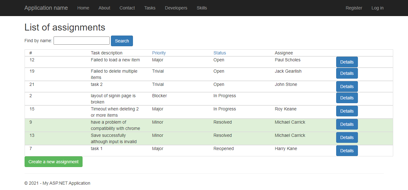Click the In Progress status of row 2
The image size is (408, 190).
tap(225, 96)
